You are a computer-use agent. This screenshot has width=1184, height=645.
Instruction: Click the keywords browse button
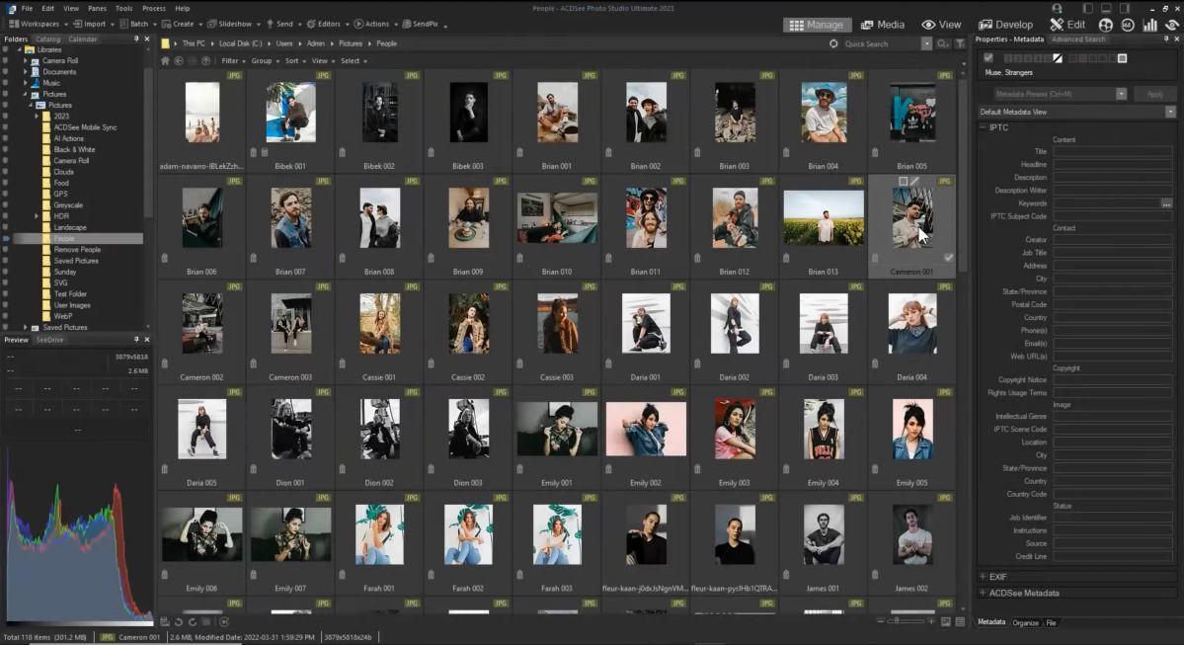coord(1166,203)
